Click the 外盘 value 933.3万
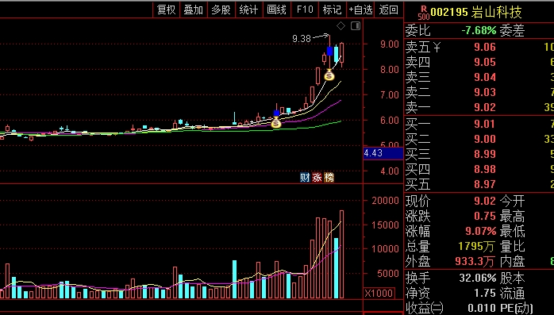 pyautogui.click(x=475, y=261)
